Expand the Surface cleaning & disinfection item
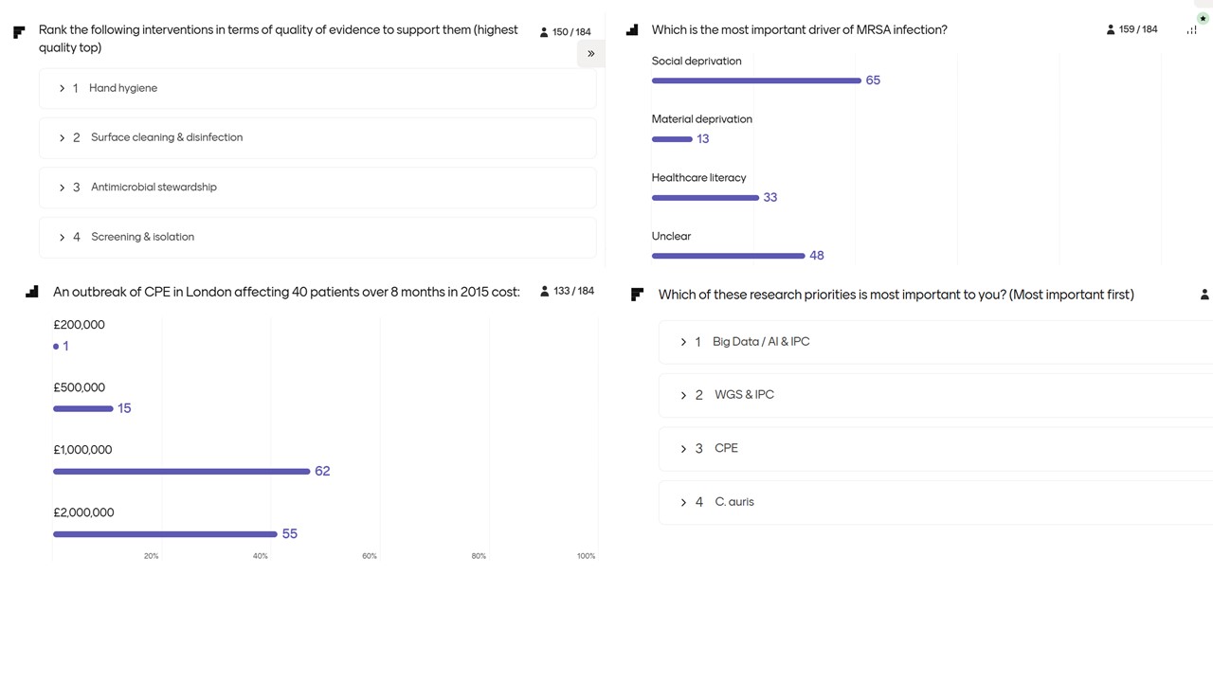This screenshot has width=1213, height=682. pos(62,138)
